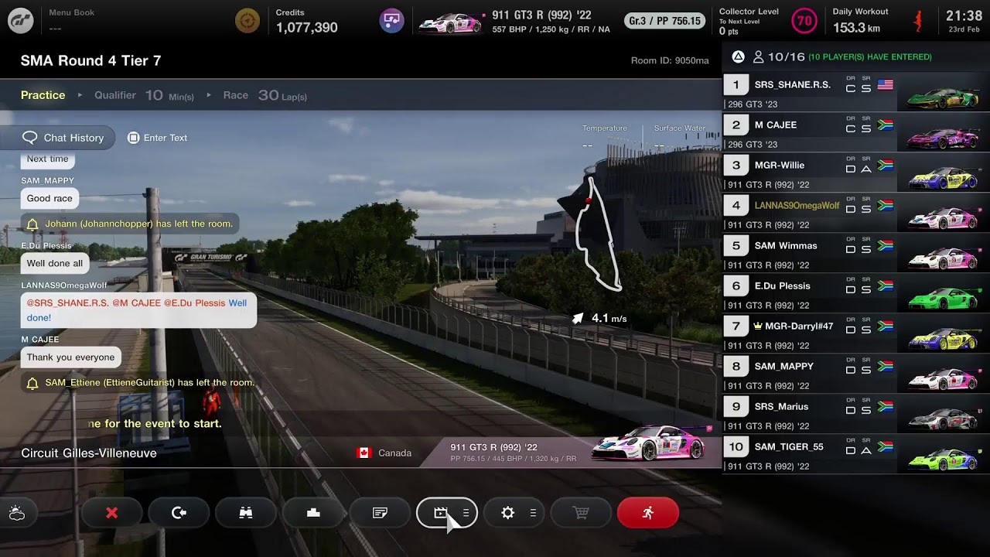Select player MGR-Willie row
The width and height of the screenshot is (990, 557).
[x=856, y=173]
